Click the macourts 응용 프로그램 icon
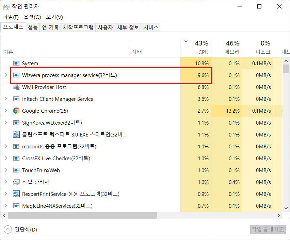Screen dimensions: 290x240 pos(16,146)
